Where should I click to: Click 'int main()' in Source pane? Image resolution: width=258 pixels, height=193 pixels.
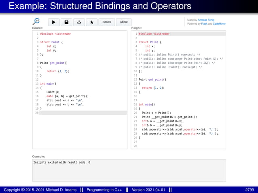point(48,84)
